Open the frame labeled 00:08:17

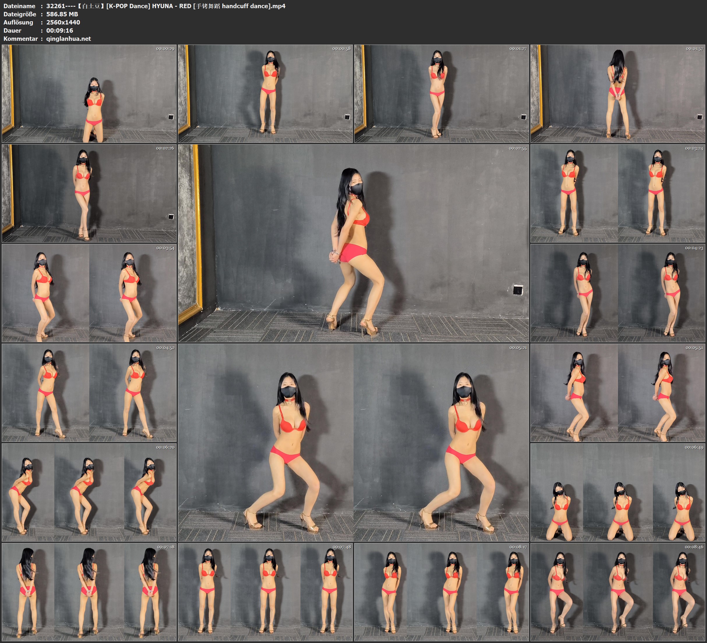pyautogui.click(x=442, y=592)
